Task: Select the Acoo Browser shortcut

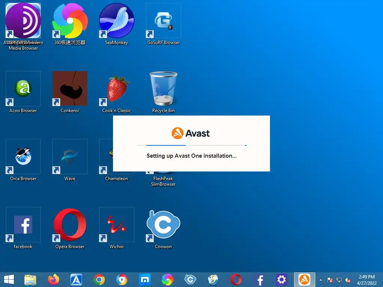Action: [x=23, y=89]
